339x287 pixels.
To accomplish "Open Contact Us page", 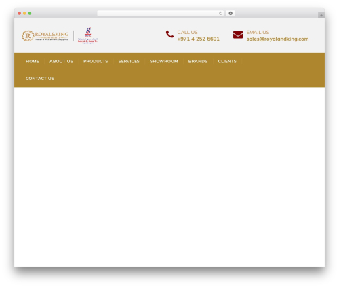I will [x=40, y=79].
